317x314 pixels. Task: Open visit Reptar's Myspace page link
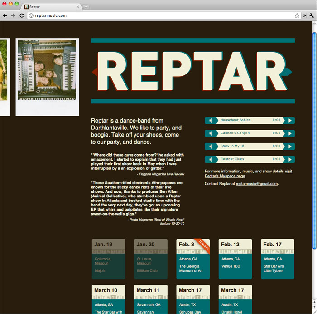tap(248, 174)
